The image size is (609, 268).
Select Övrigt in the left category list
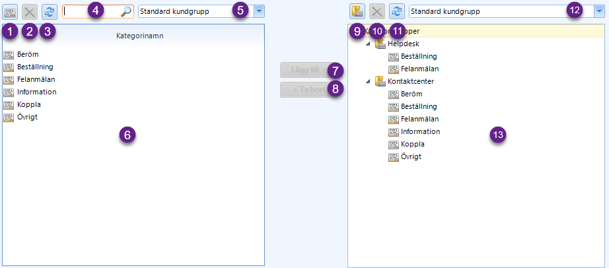click(x=28, y=117)
